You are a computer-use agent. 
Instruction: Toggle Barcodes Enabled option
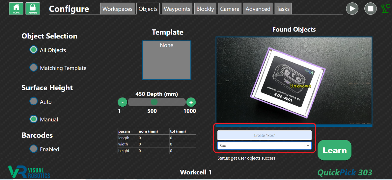pos(34,149)
